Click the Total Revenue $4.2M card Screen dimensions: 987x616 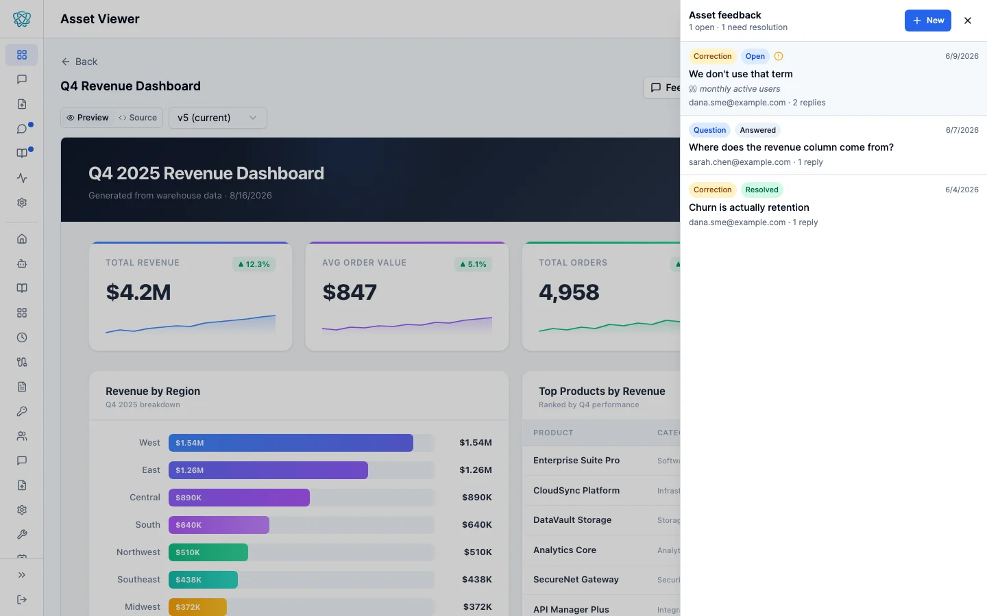click(191, 296)
